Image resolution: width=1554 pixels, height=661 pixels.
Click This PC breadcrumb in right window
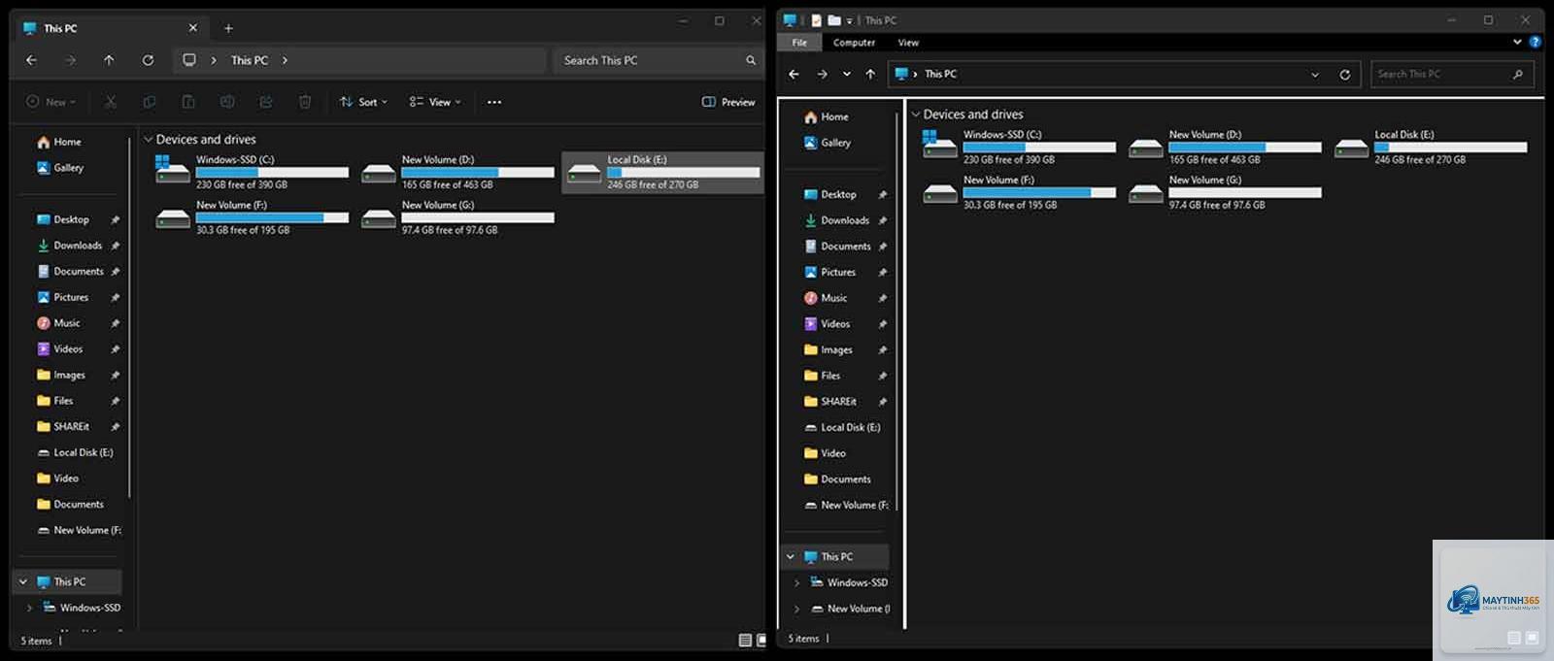pos(940,74)
